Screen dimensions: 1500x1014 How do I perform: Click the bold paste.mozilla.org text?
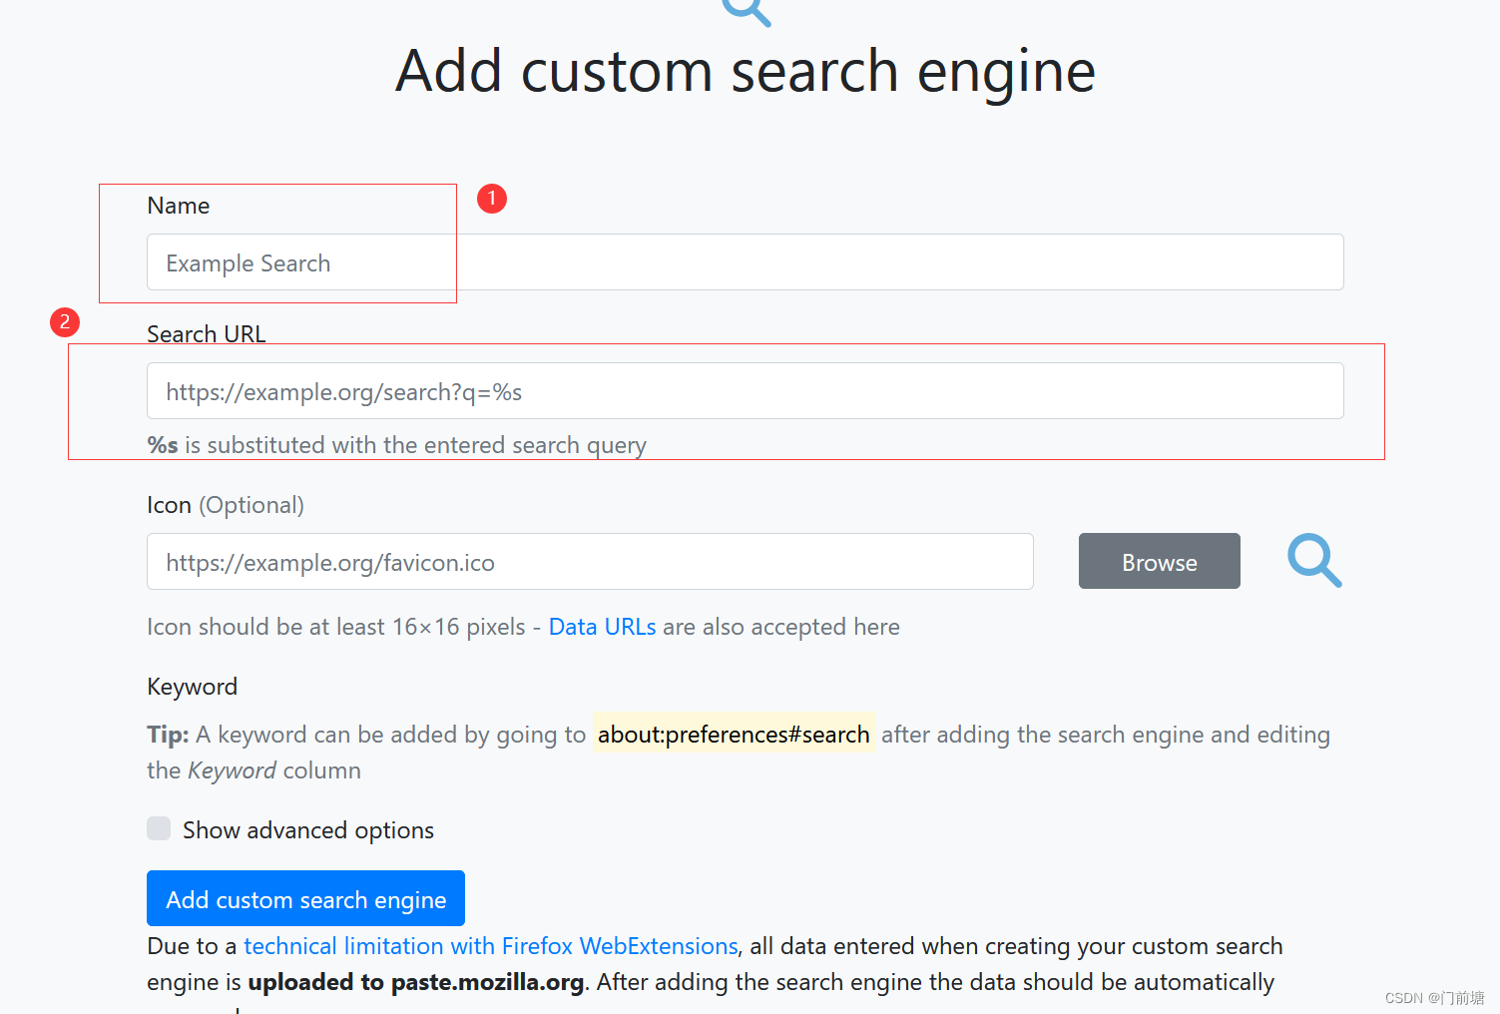tap(487, 982)
